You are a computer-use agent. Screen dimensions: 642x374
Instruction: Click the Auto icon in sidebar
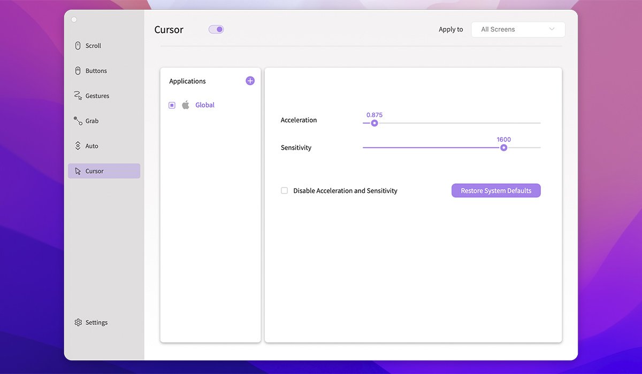(78, 146)
